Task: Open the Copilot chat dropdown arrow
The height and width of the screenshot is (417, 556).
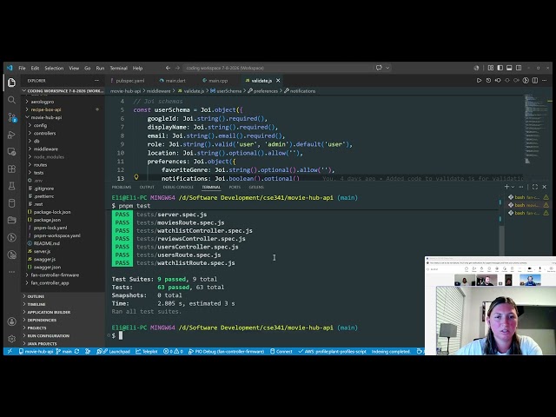Action: click(387, 68)
